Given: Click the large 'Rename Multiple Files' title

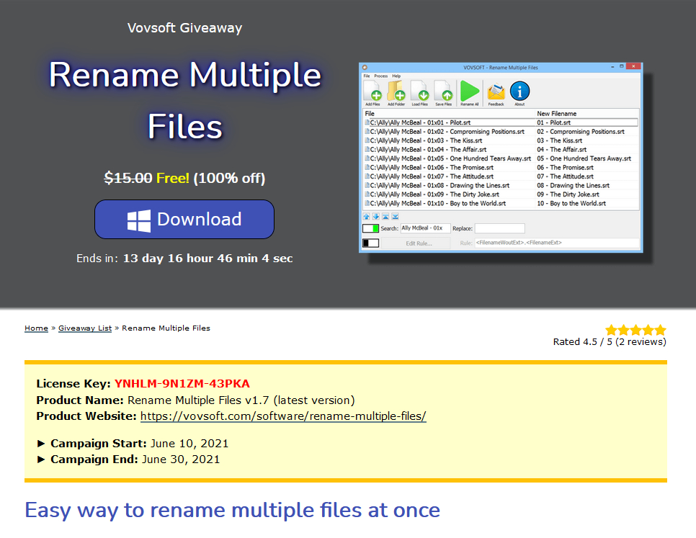Looking at the screenshot, I should click(184, 100).
